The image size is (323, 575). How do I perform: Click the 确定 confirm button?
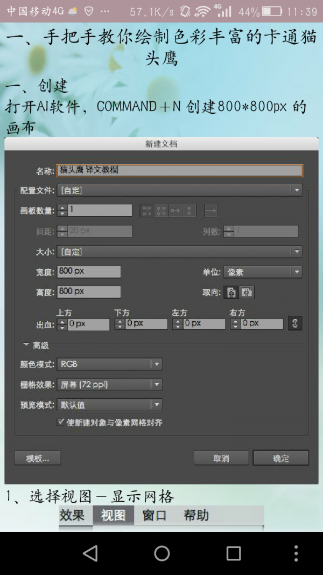(x=281, y=458)
